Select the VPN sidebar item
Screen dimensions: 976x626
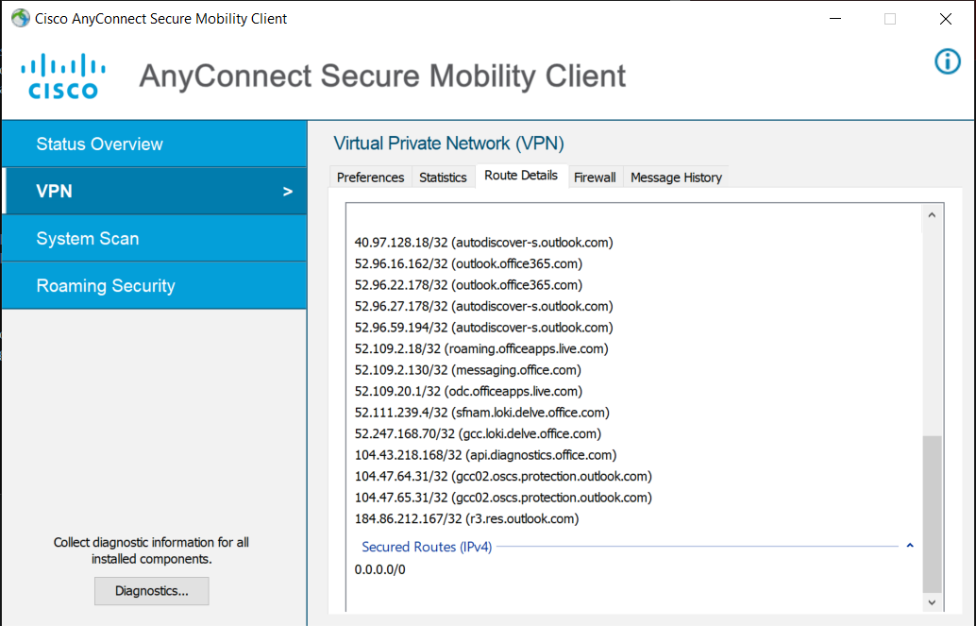click(x=154, y=192)
